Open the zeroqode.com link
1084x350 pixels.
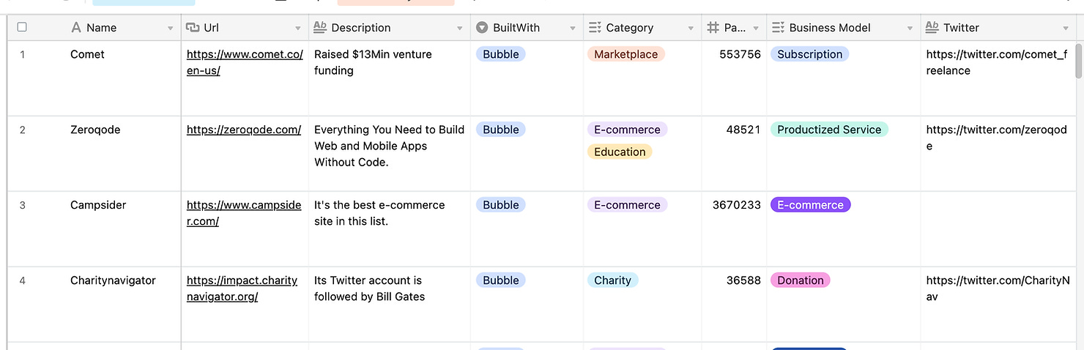click(244, 130)
